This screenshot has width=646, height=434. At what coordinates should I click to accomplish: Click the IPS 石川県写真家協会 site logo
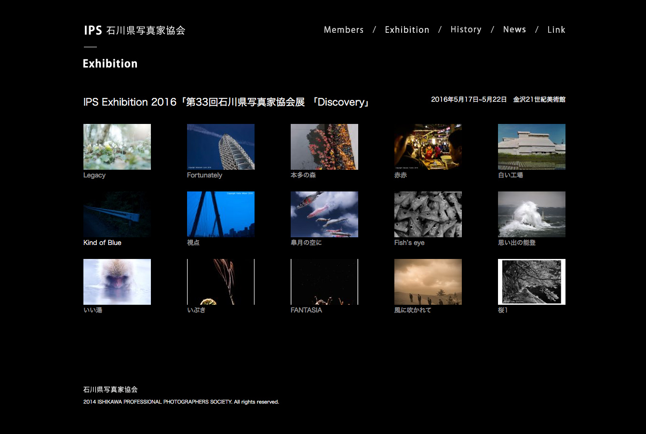pyautogui.click(x=135, y=30)
